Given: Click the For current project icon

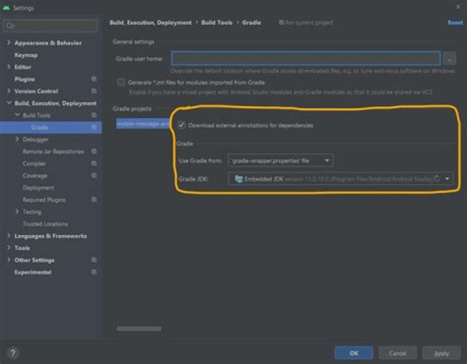Looking at the screenshot, I should click(x=281, y=22).
